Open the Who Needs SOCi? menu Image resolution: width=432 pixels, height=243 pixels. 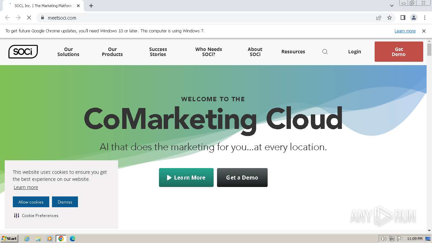(209, 52)
